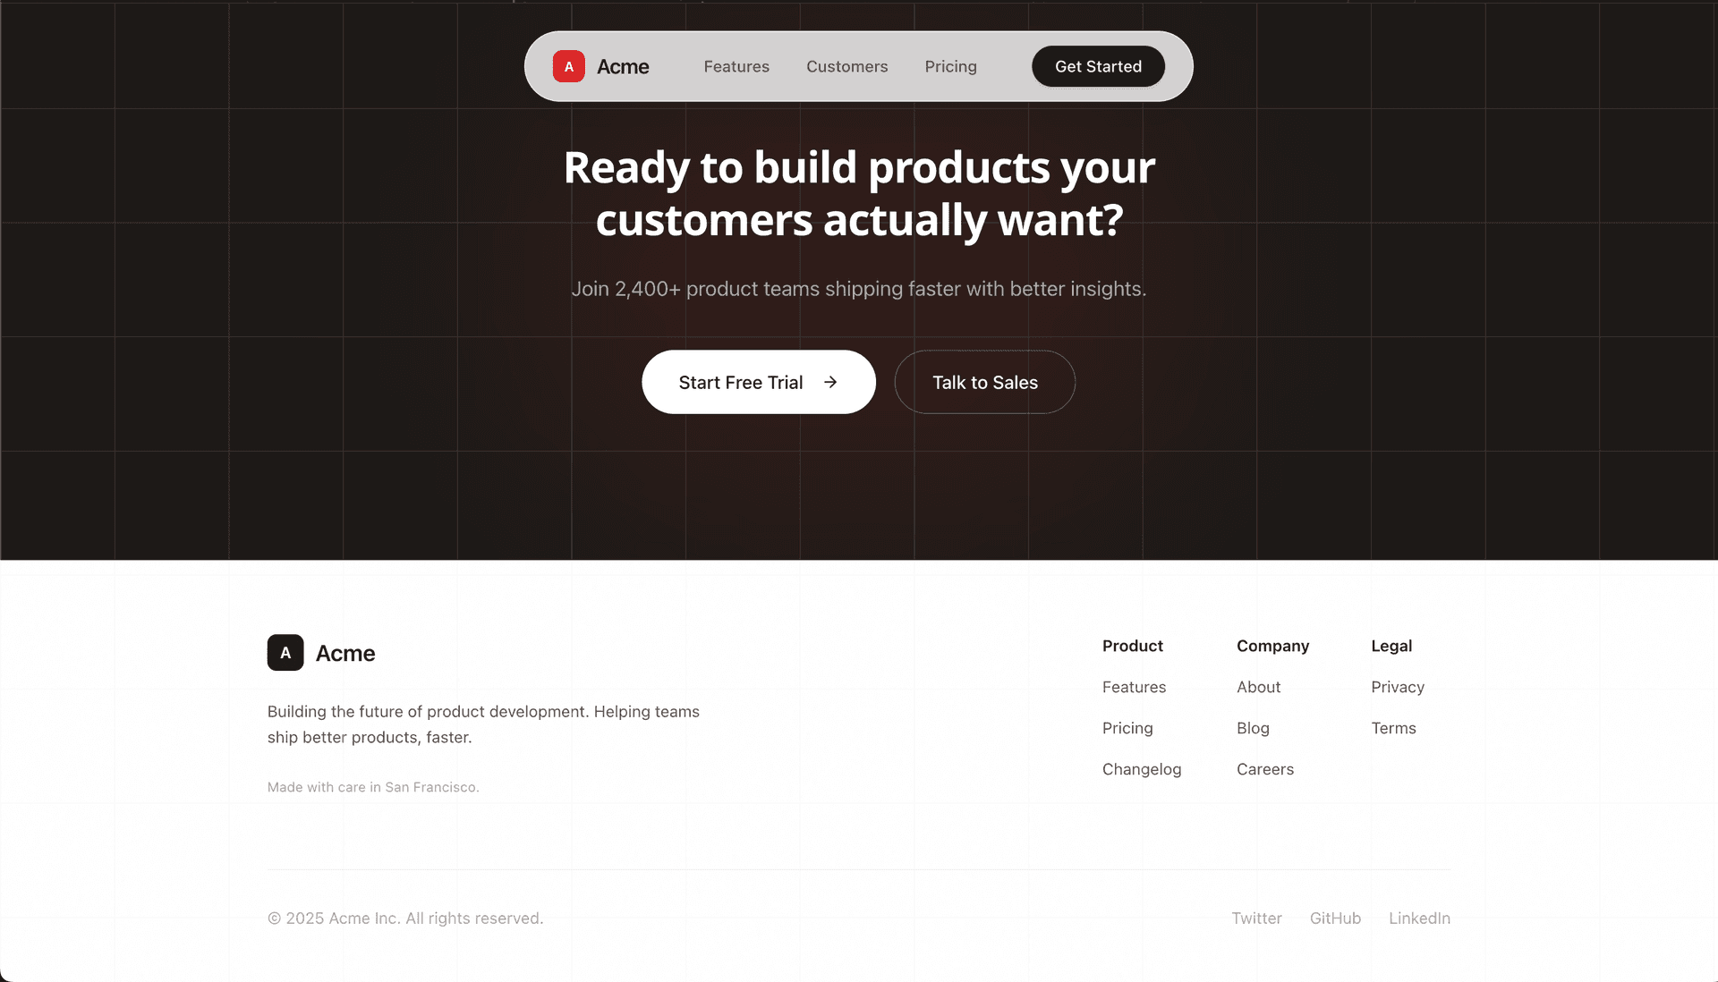Open the About page from the footer

1258,687
